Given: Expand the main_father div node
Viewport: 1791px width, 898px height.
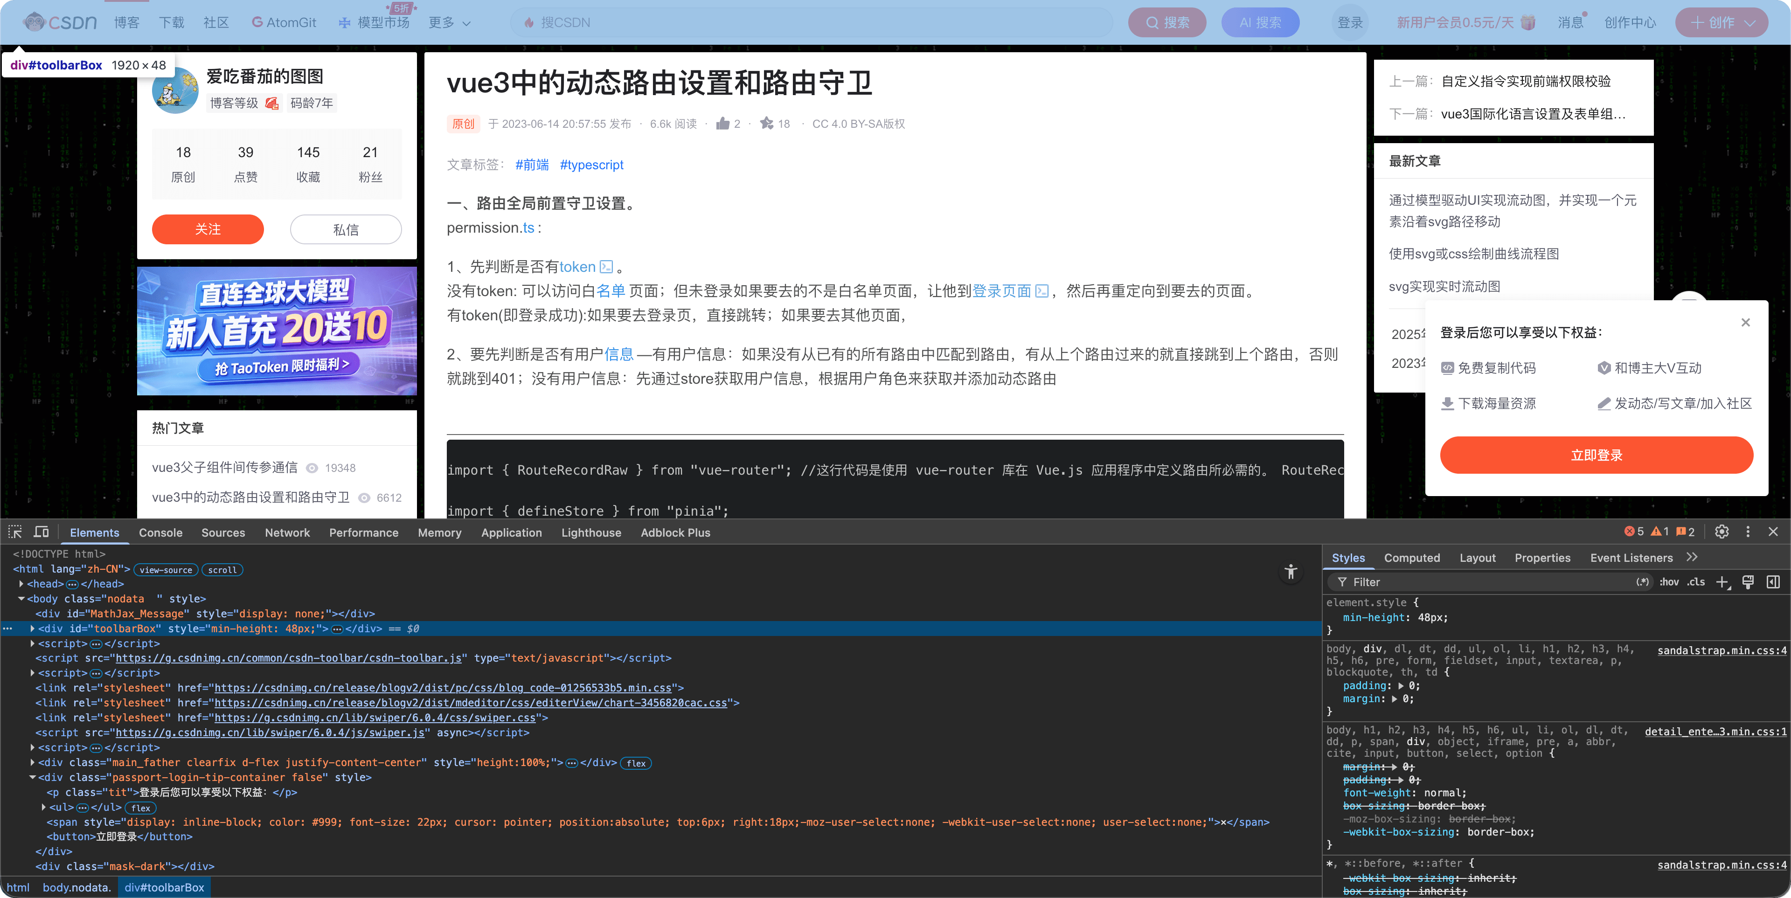Looking at the screenshot, I should click(33, 762).
